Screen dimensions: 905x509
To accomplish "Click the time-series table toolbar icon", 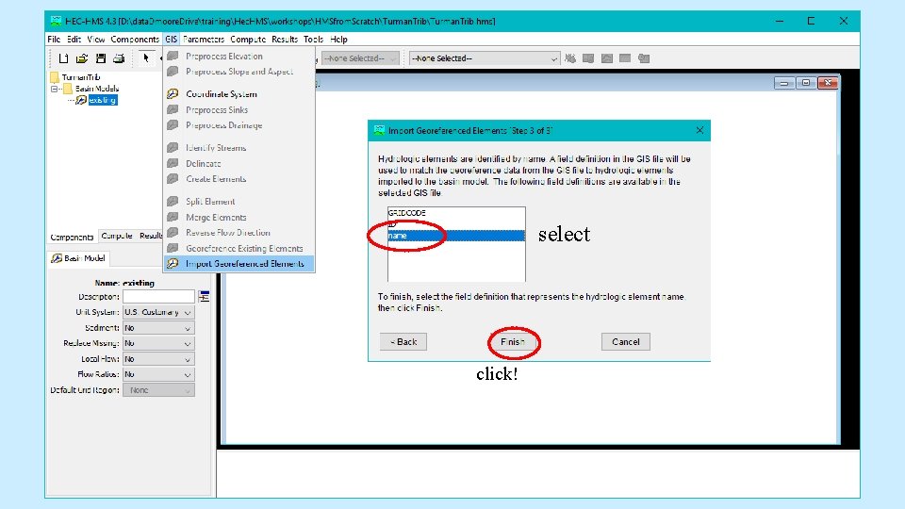I will point(644,58).
